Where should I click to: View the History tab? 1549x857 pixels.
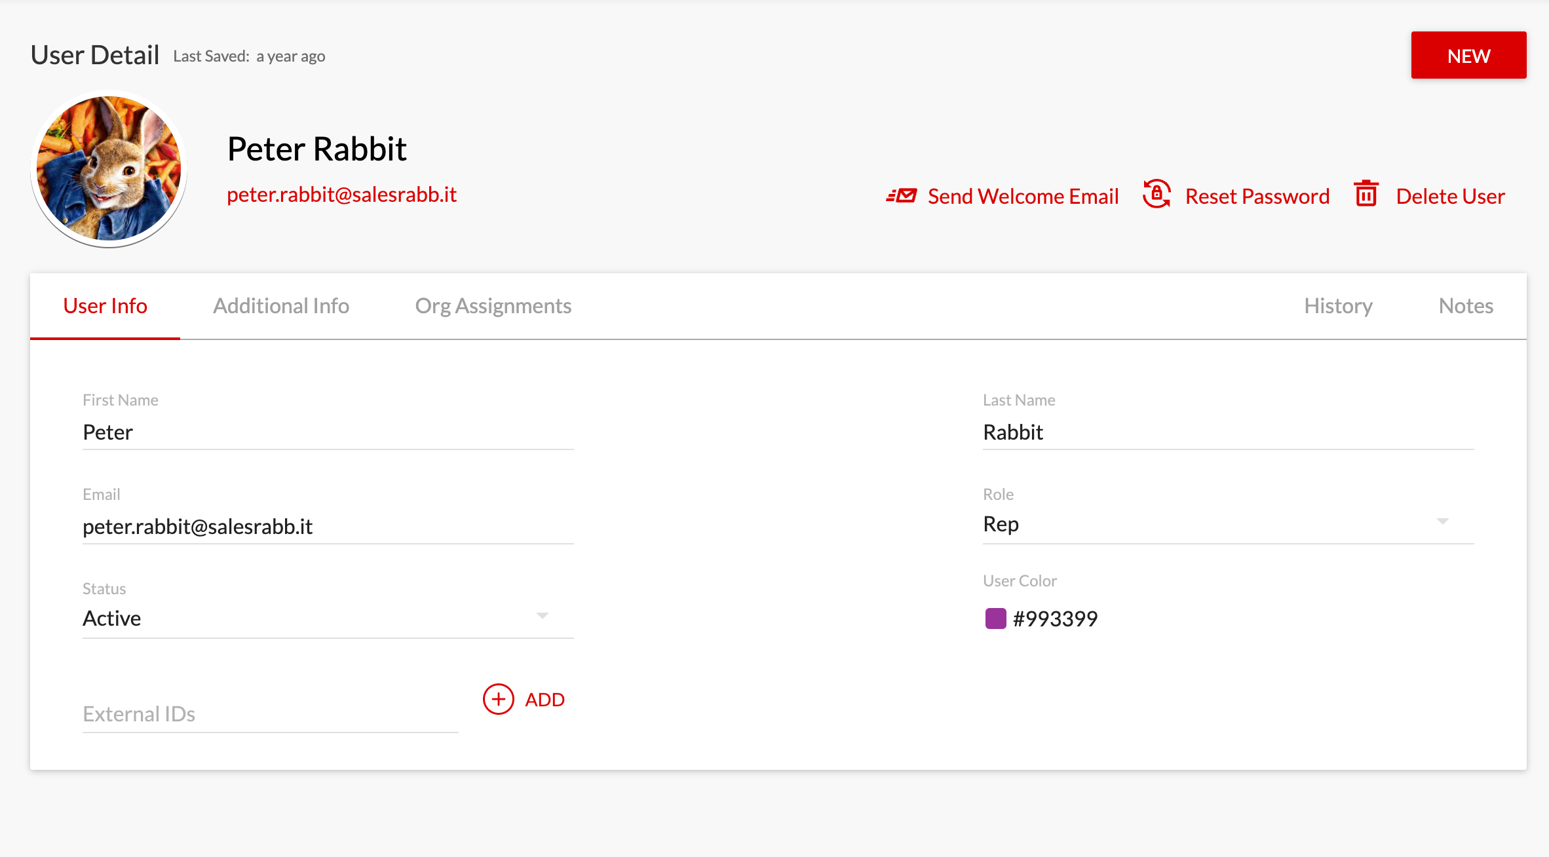tap(1337, 305)
